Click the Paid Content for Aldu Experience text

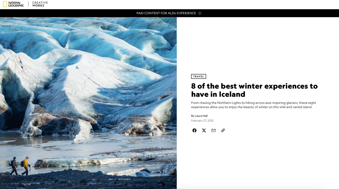click(x=166, y=13)
